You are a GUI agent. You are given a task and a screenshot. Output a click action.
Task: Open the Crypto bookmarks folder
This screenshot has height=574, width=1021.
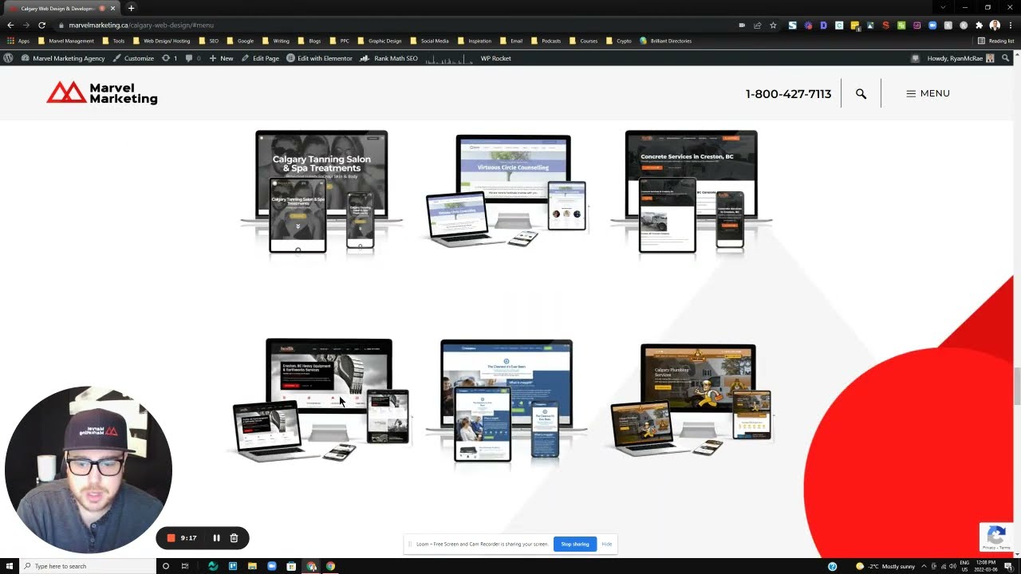(x=619, y=41)
